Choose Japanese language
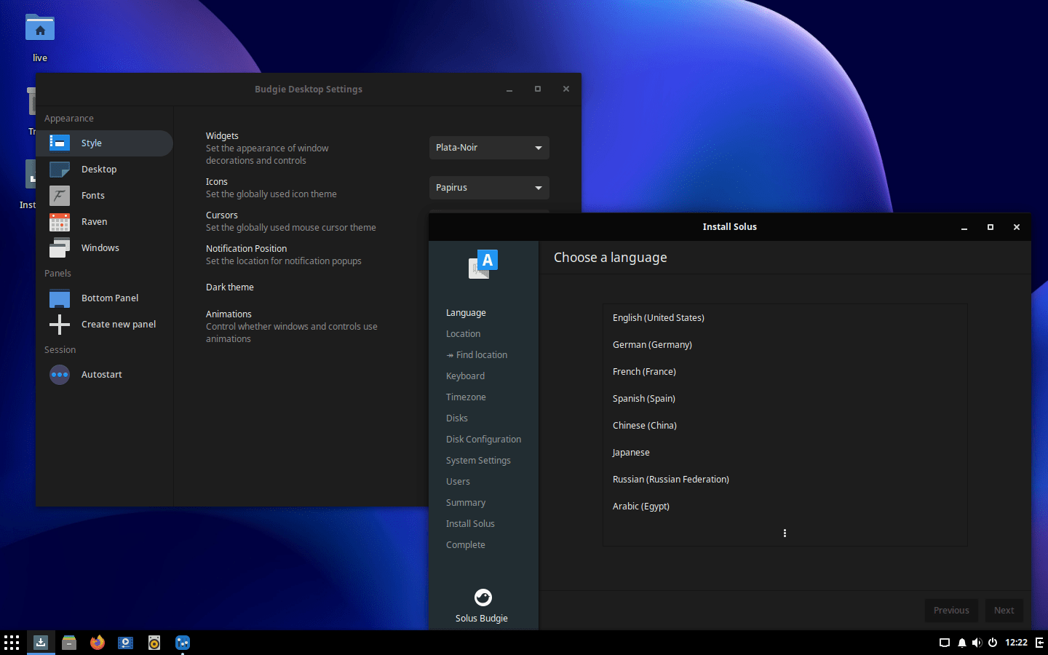Image resolution: width=1048 pixels, height=655 pixels. [785, 453]
